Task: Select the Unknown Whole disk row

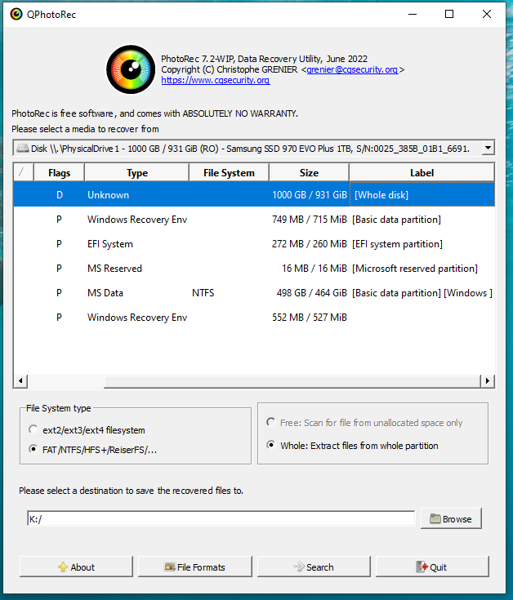Action: (254, 194)
